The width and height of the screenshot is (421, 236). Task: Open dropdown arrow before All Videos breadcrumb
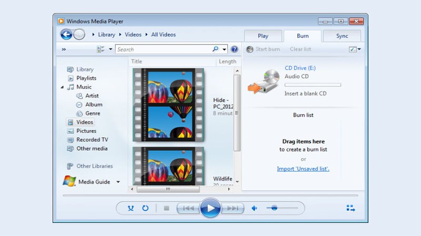pyautogui.click(x=146, y=35)
